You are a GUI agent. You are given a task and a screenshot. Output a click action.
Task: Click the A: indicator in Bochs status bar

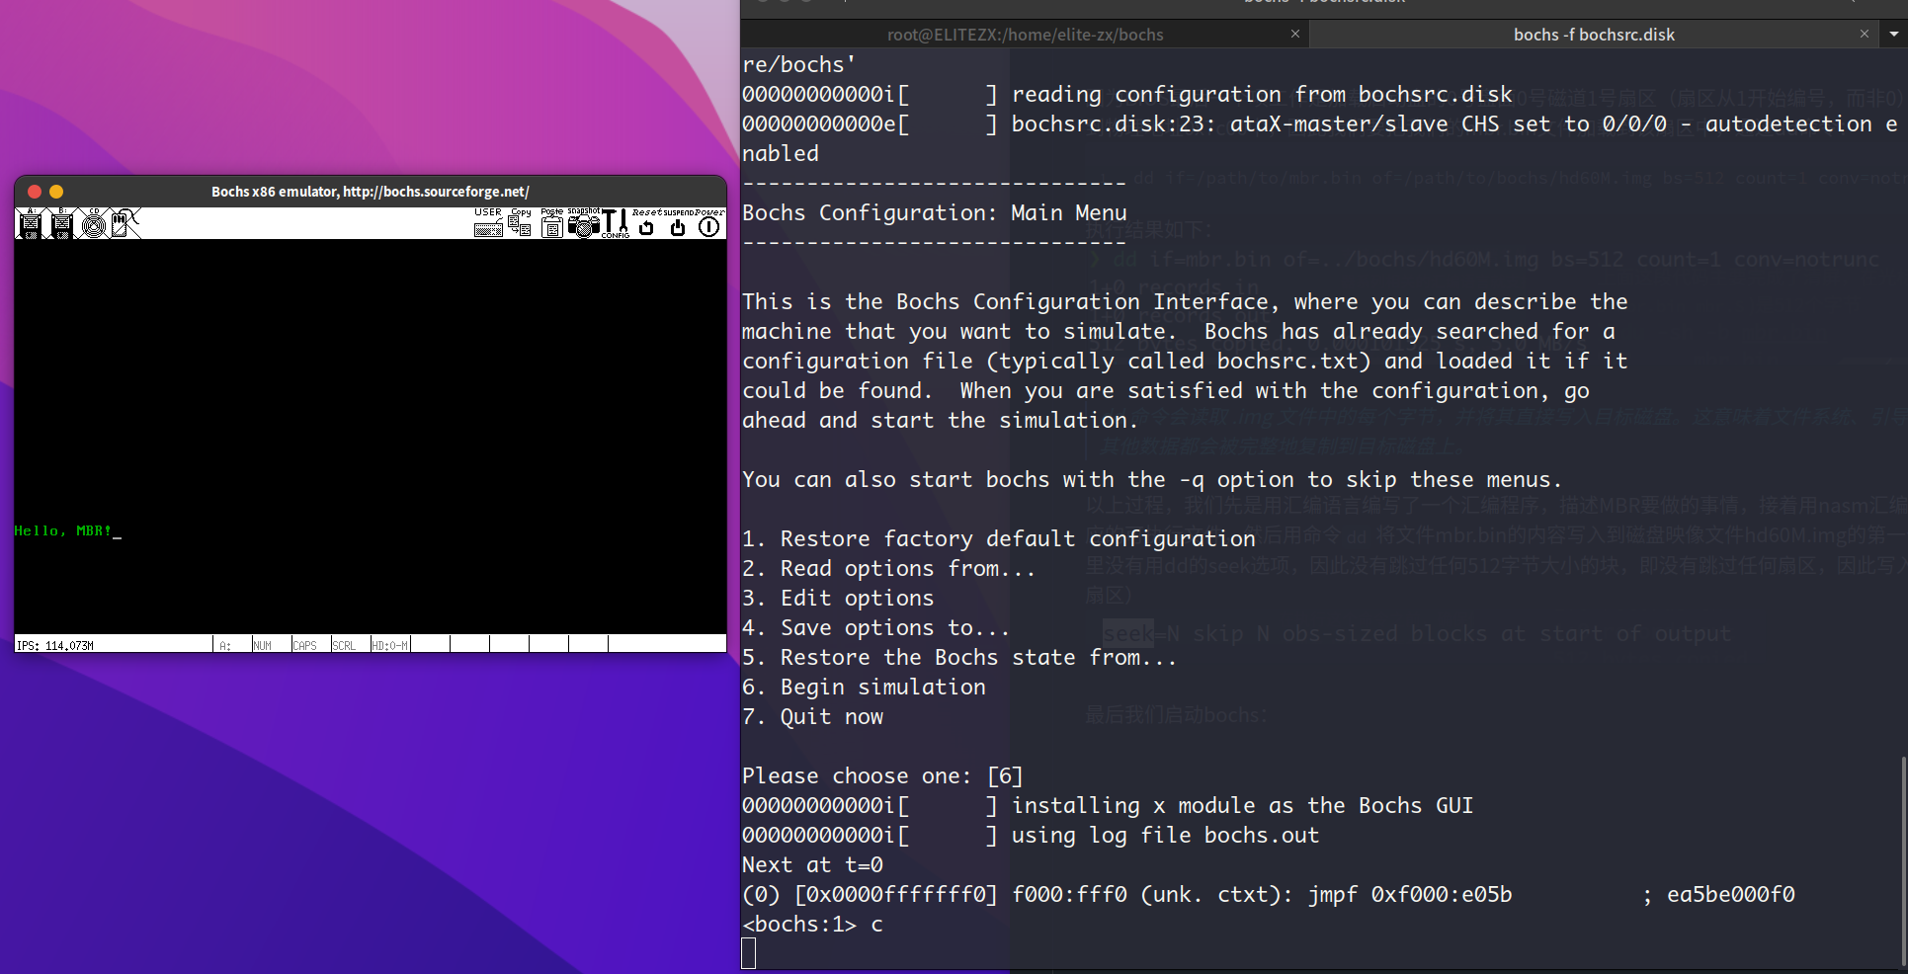tap(225, 645)
